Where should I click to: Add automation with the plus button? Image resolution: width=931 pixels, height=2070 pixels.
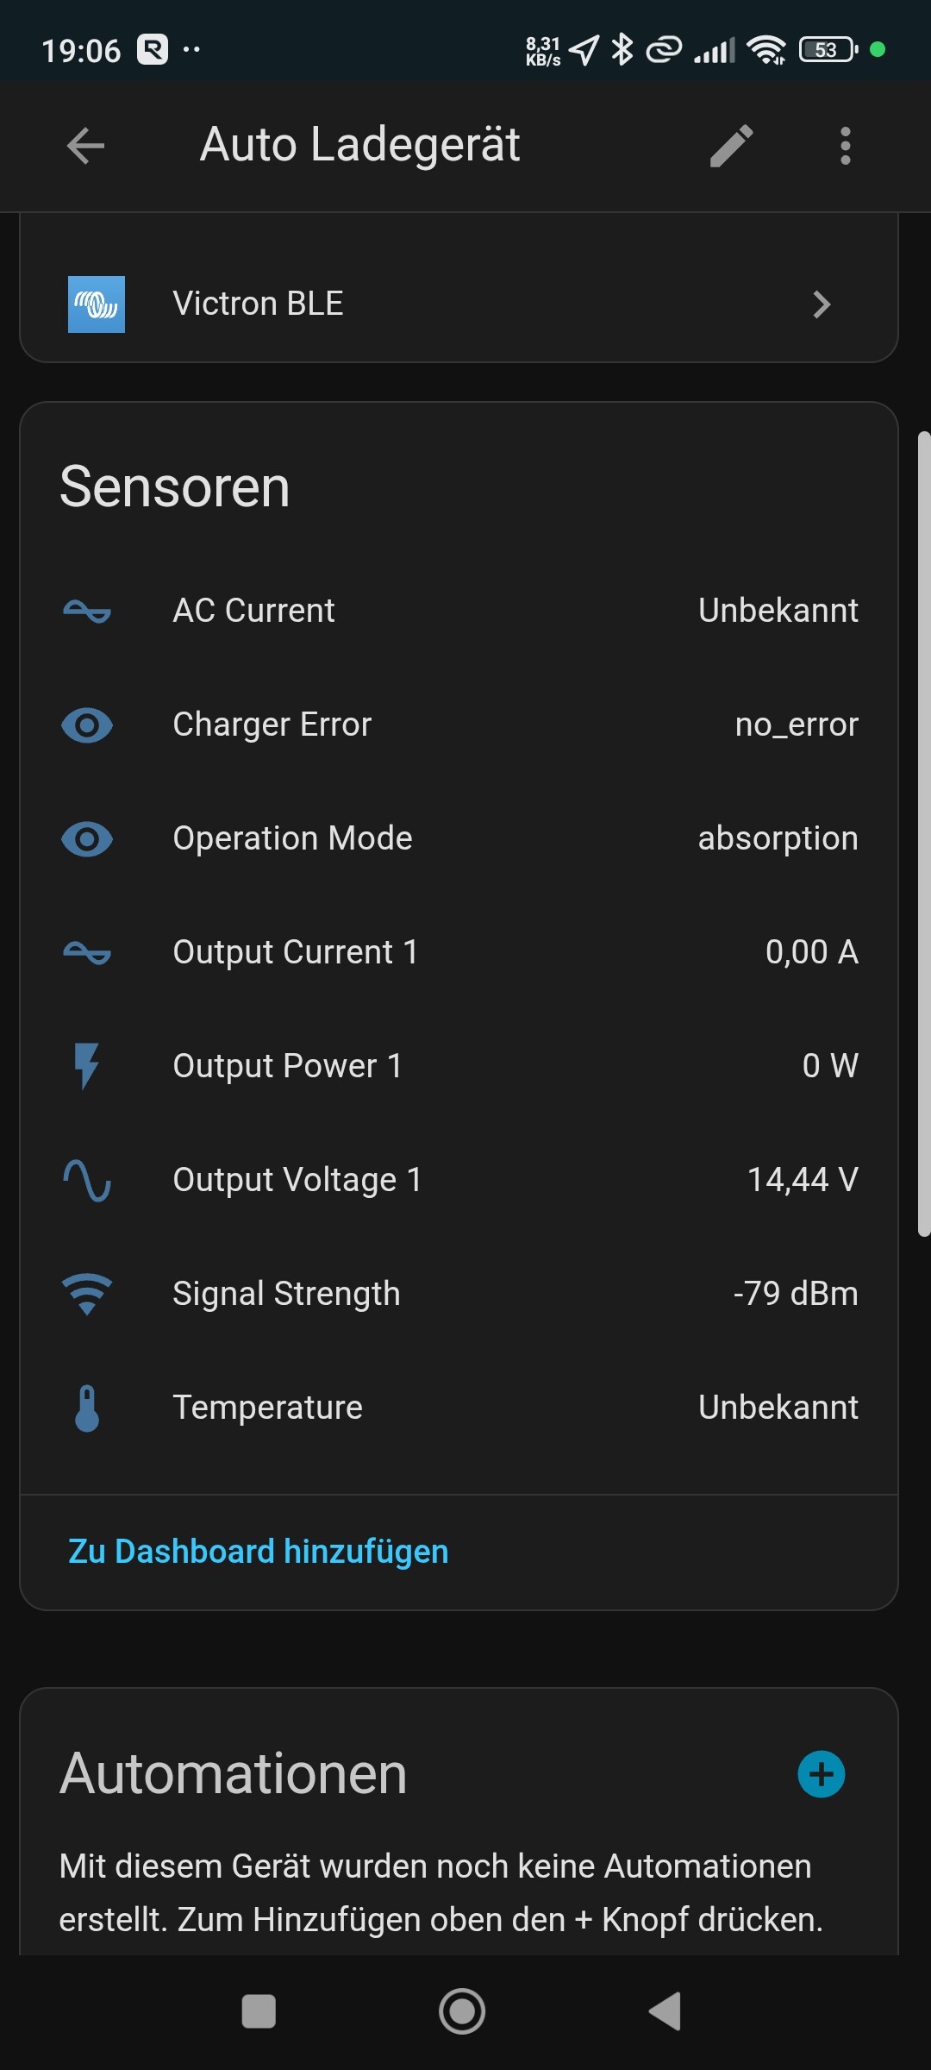coord(821,1774)
